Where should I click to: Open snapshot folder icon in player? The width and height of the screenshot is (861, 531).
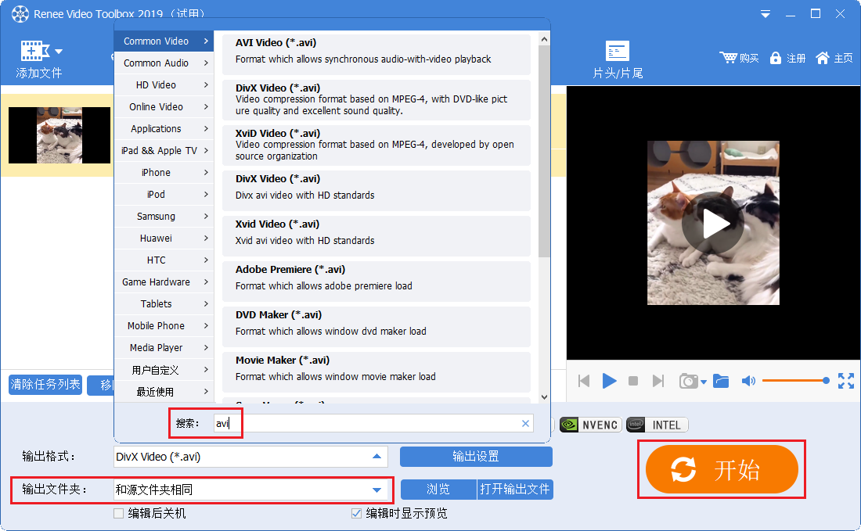(x=720, y=381)
